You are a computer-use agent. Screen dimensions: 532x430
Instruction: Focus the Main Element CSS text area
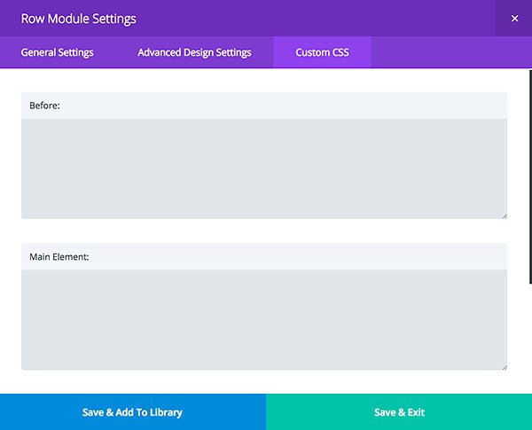264,319
